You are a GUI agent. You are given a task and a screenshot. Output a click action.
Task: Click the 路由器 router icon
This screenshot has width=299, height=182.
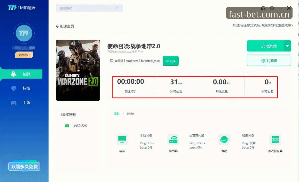click(173, 140)
